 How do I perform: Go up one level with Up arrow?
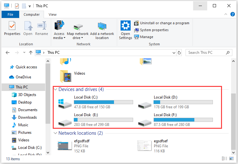(31, 53)
